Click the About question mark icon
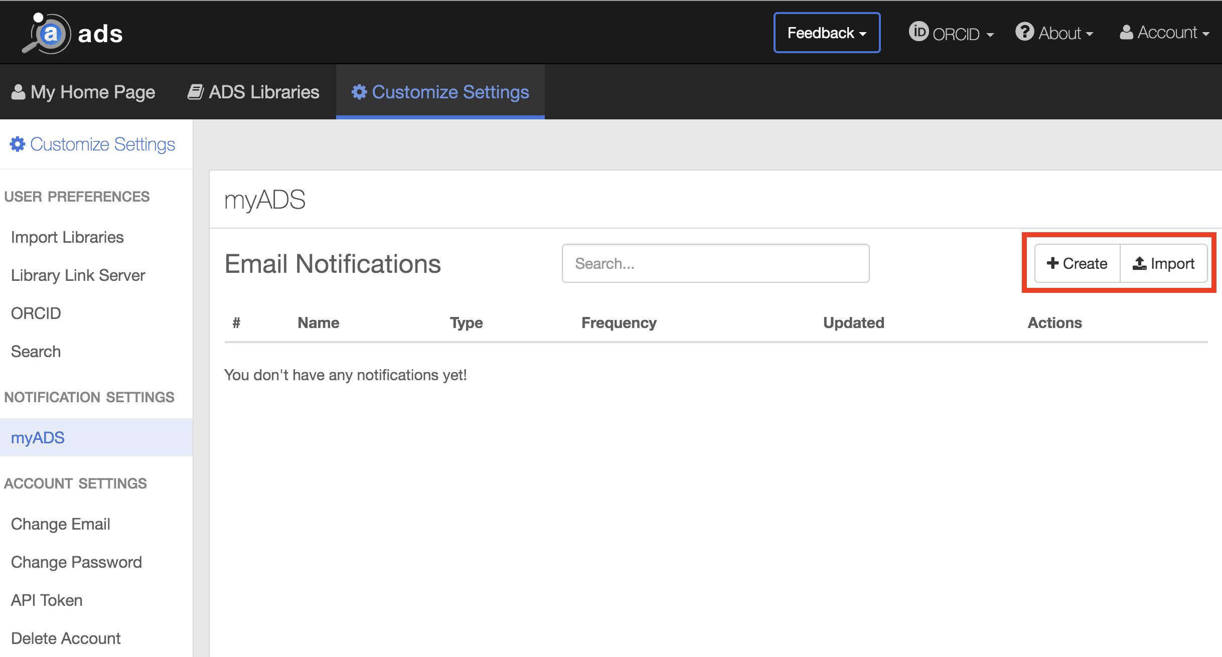This screenshot has height=657, width=1222. pyautogui.click(x=1024, y=32)
